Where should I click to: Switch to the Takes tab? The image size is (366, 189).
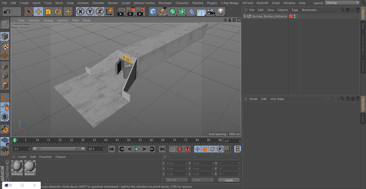tap(363, 26)
